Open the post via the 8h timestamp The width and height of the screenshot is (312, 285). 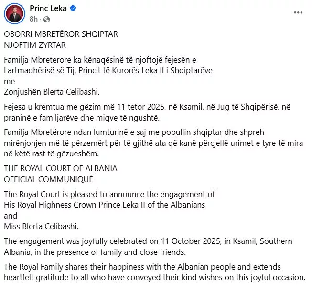pos(33,19)
